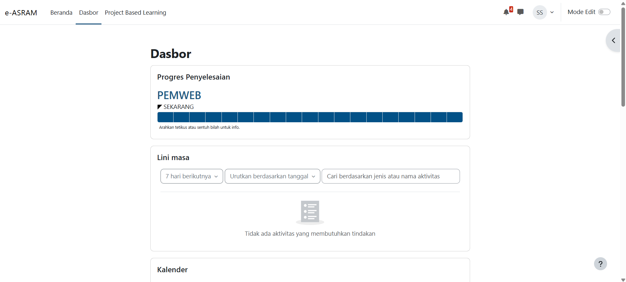The height and width of the screenshot is (282, 626).
Task: Go to the Beranda menu item
Action: coord(61,13)
